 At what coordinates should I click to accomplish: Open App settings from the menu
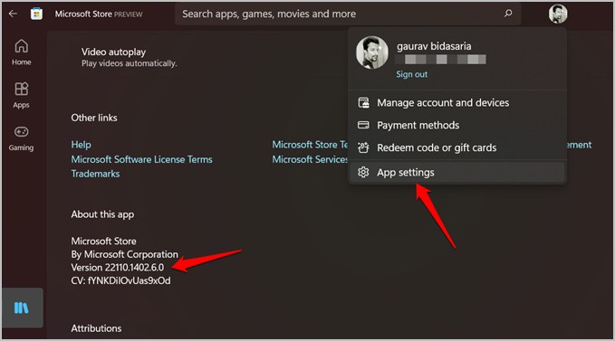[456, 172]
